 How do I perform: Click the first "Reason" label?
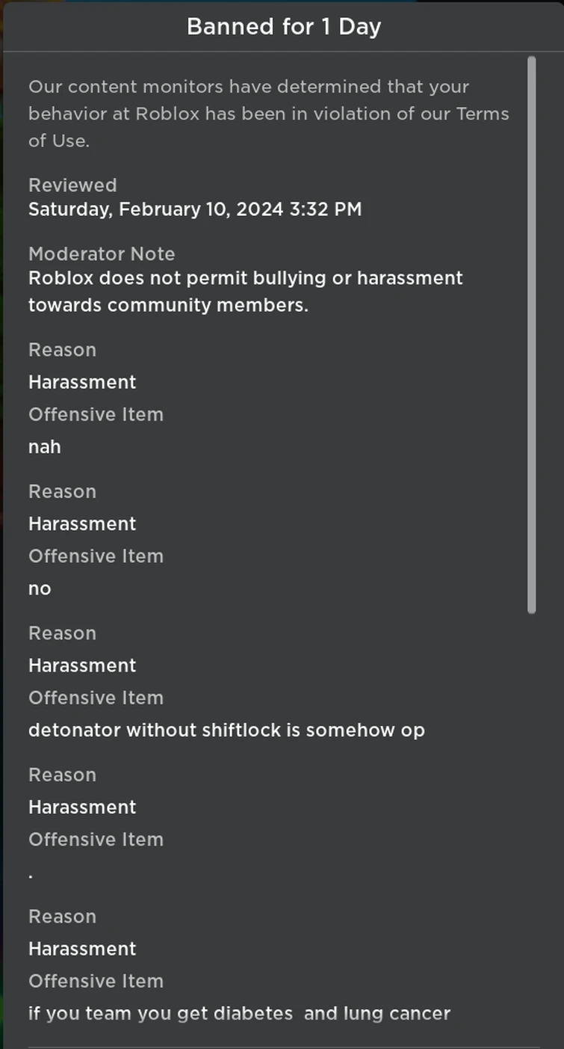[x=62, y=350]
